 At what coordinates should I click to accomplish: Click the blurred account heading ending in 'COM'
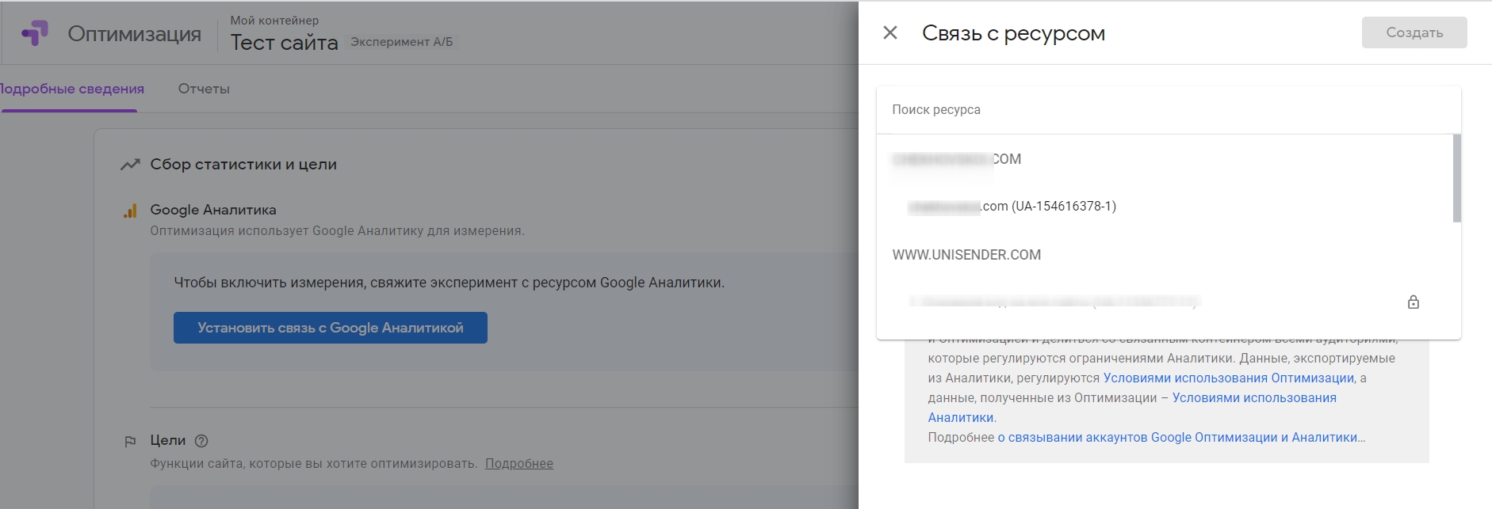pyautogui.click(x=957, y=159)
